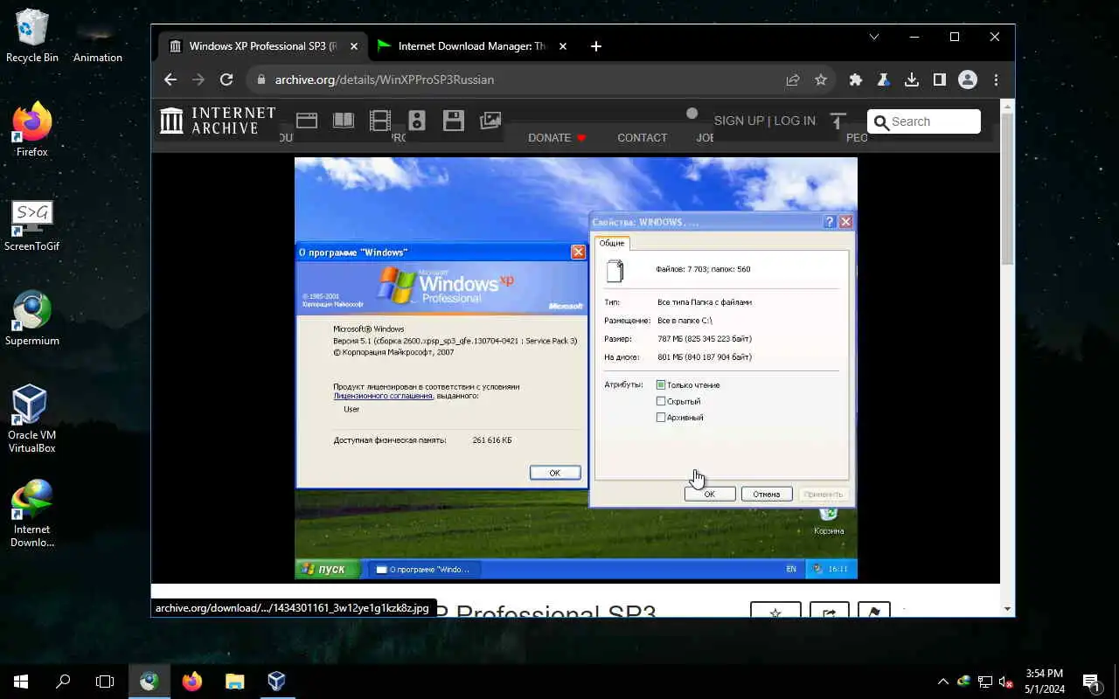Image resolution: width=1119 pixels, height=699 pixels.
Task: Click the address bar URL
Action: 385,80
